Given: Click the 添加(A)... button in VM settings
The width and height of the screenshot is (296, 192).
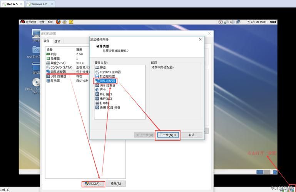Looking at the screenshot, I should (94, 184).
